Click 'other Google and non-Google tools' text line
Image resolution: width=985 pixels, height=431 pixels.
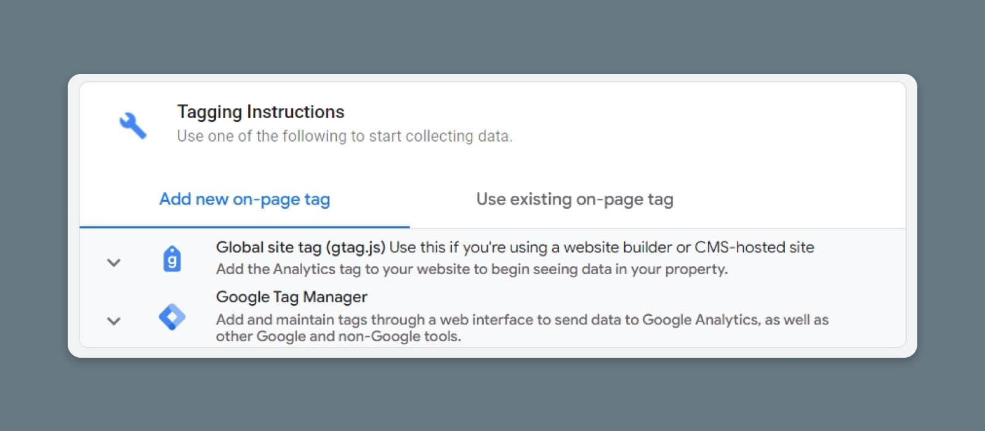(x=338, y=336)
